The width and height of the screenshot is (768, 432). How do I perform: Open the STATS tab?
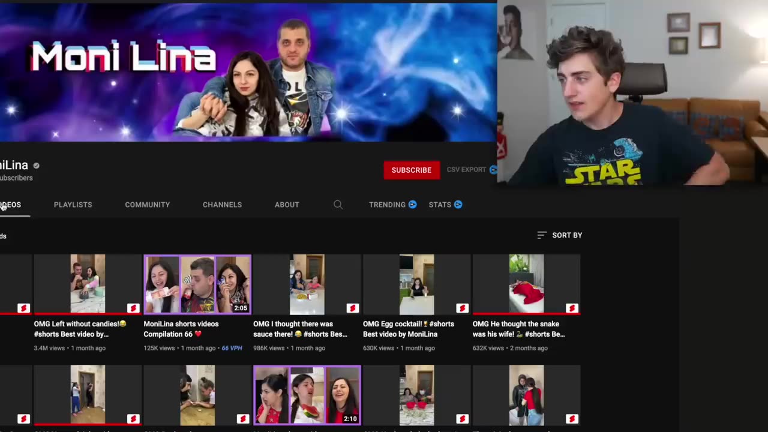pyautogui.click(x=440, y=205)
